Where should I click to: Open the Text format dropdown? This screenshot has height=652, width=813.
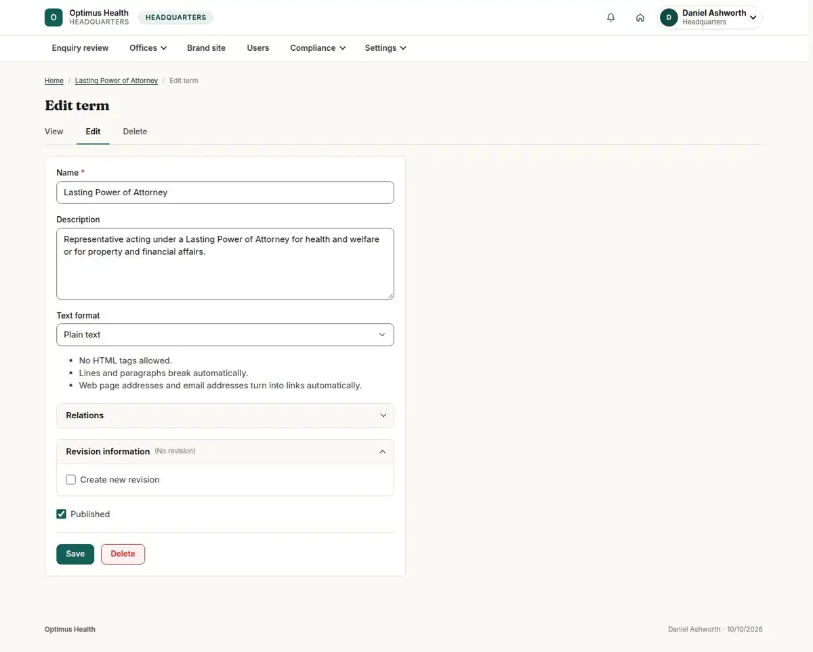[225, 335]
